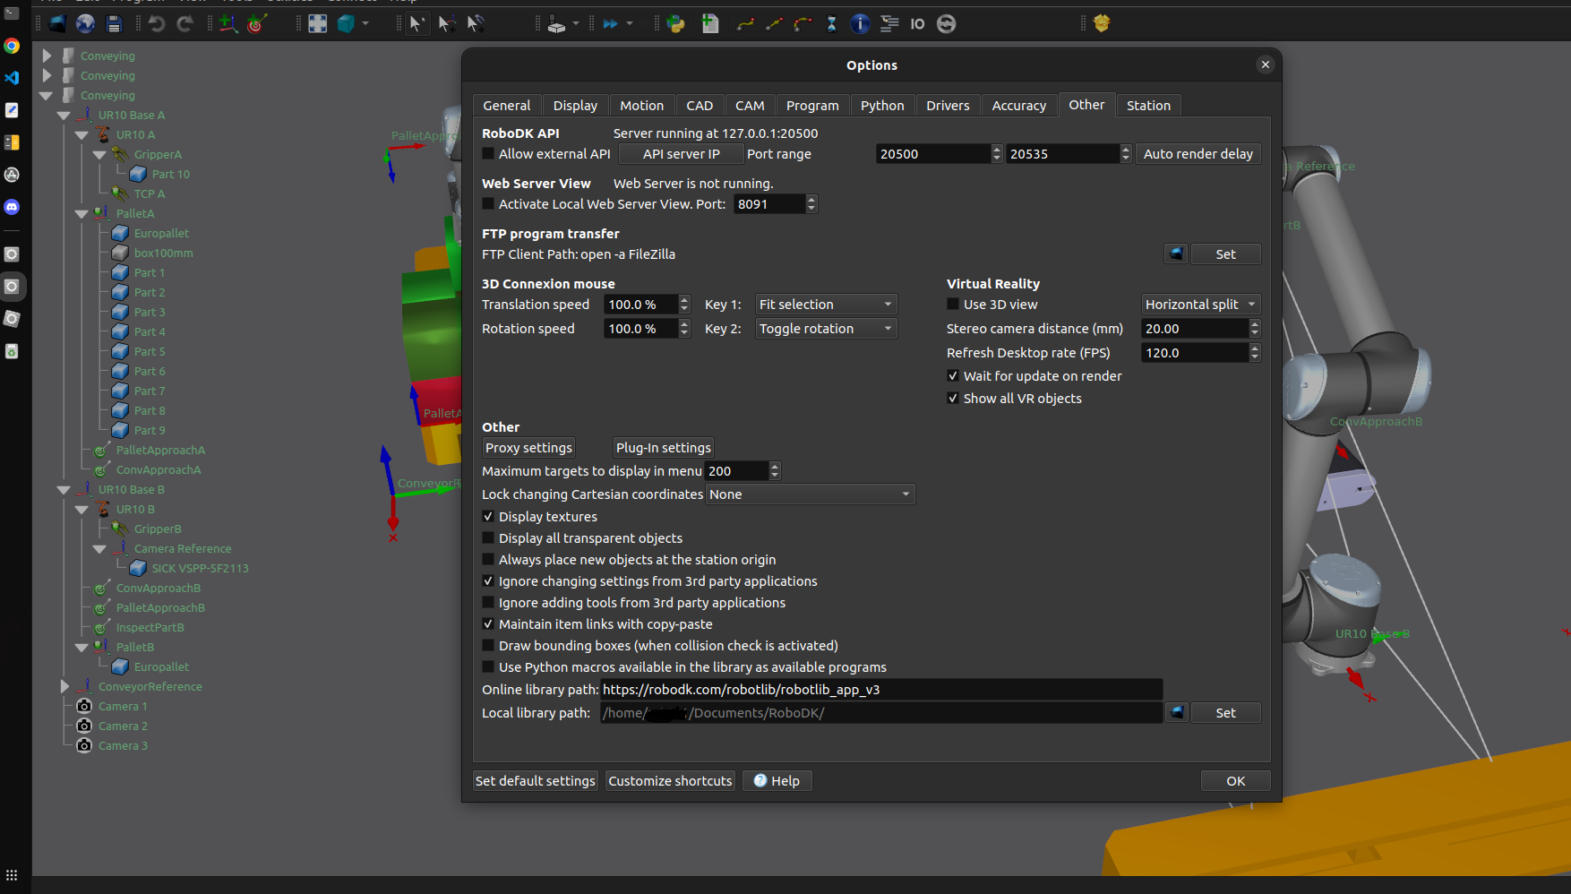Viewport: 1571px width, 894px height.
Task: Click the Set default settings button
Action: click(535, 781)
